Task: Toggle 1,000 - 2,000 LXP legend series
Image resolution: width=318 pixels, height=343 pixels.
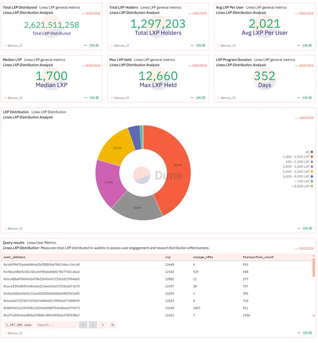Action: [x=298, y=157]
